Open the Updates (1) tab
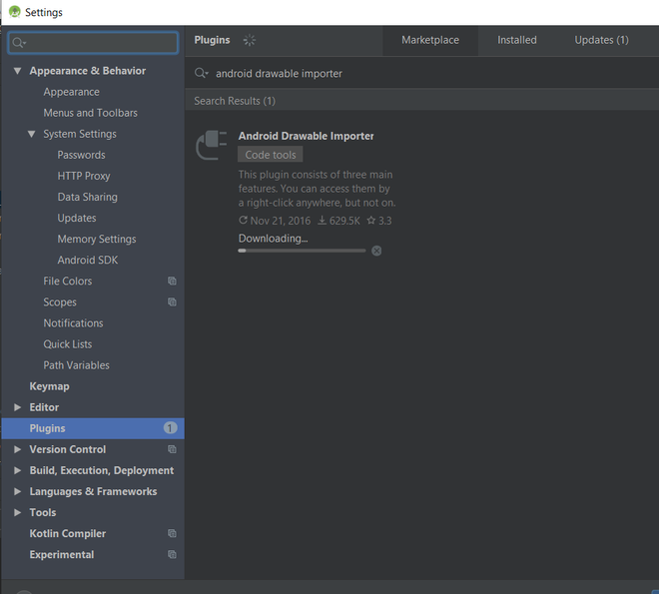Viewport: 659px width, 594px height. 601,40
